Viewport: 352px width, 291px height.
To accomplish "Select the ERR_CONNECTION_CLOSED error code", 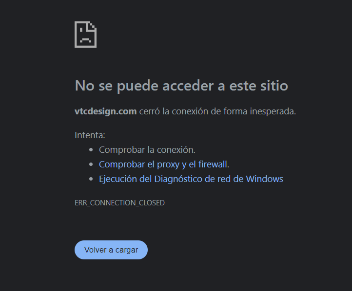I will (119, 203).
